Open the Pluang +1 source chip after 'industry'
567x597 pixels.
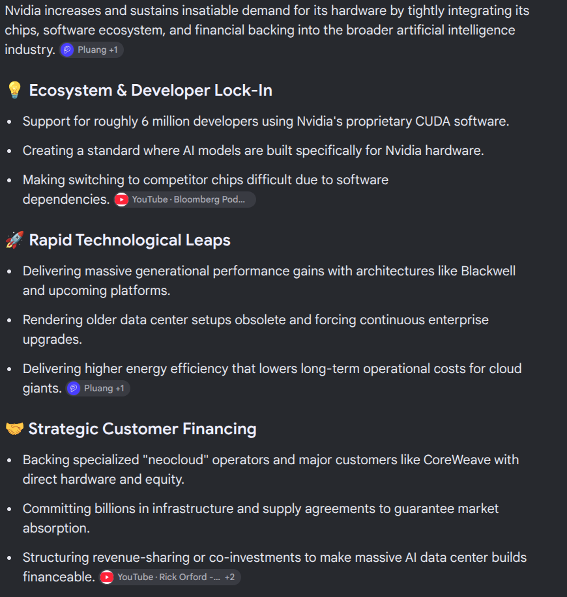tap(91, 50)
